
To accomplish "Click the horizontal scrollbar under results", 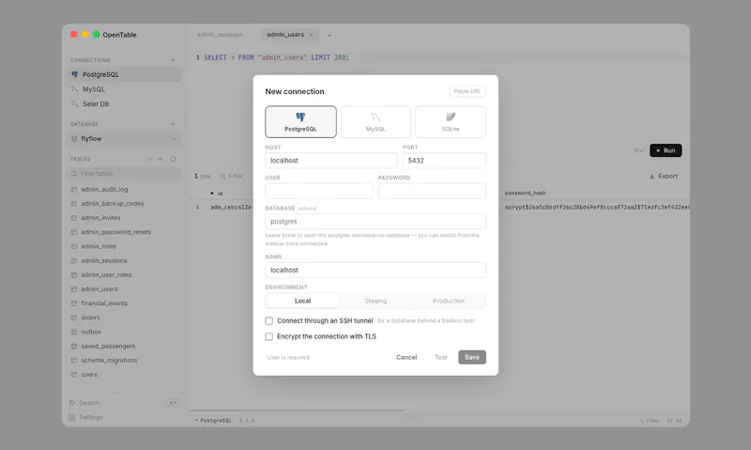I will click(297, 411).
